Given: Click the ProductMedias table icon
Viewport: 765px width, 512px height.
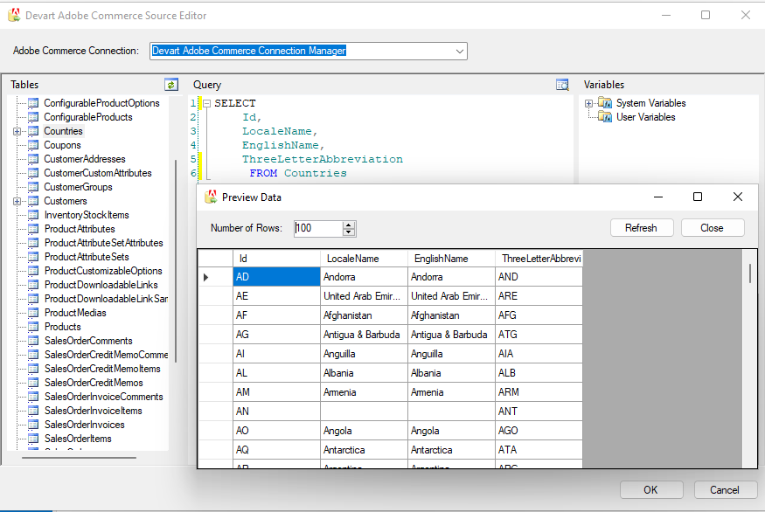Looking at the screenshot, I should point(33,313).
